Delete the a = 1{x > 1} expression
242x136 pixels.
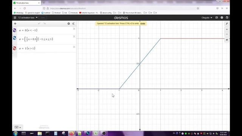point(74,47)
